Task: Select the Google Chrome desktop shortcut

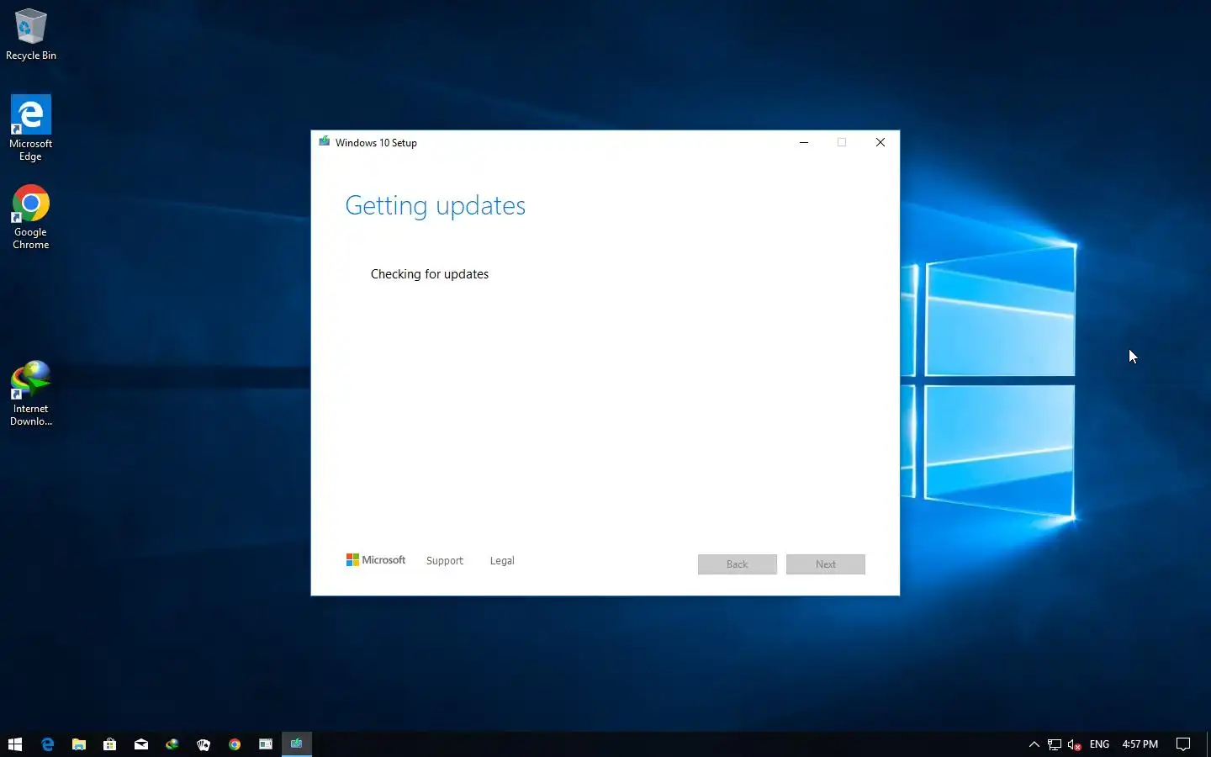Action: pos(31,217)
